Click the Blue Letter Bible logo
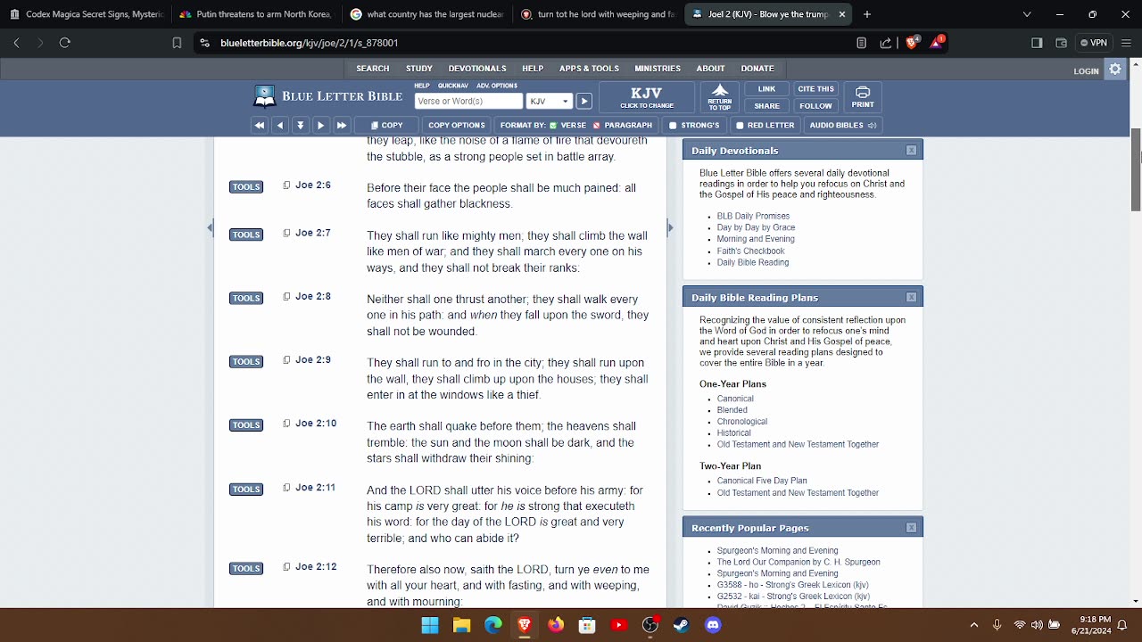 327,96
